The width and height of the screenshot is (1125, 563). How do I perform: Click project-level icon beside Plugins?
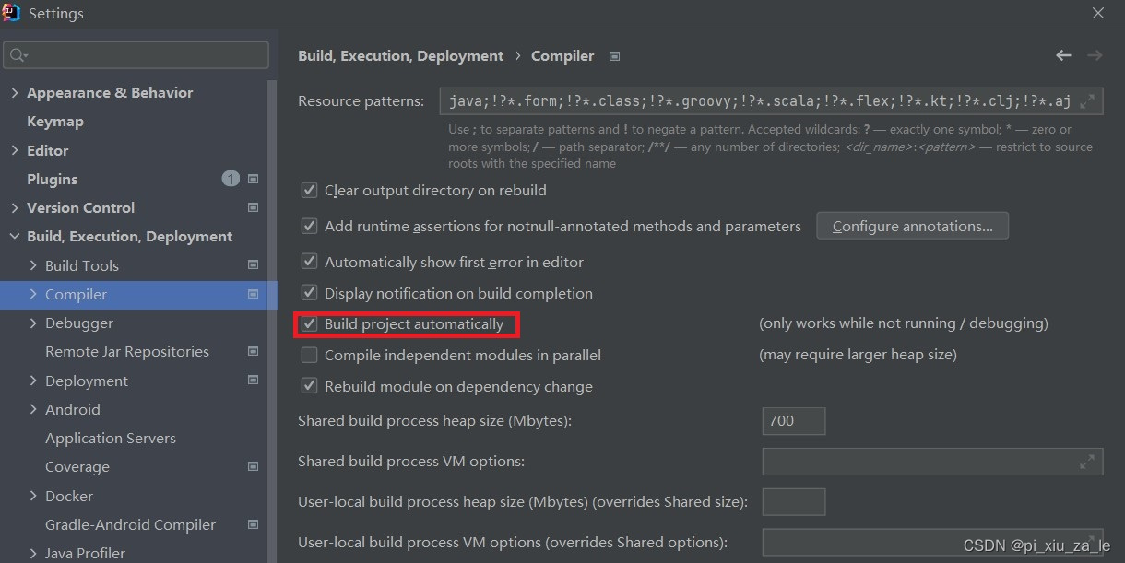[254, 179]
